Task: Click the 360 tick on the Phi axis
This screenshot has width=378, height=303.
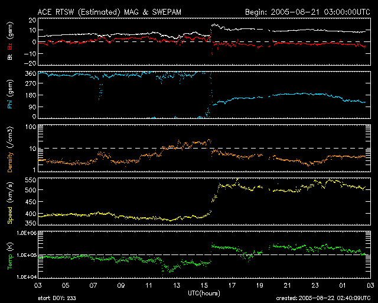Action: [31, 73]
